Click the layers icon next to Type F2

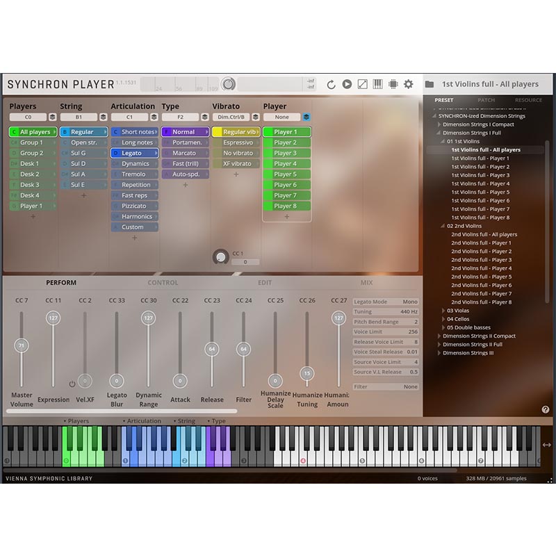[204, 117]
